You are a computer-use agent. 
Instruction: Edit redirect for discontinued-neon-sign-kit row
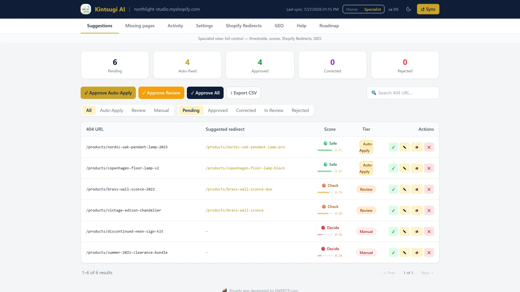[x=405, y=232]
